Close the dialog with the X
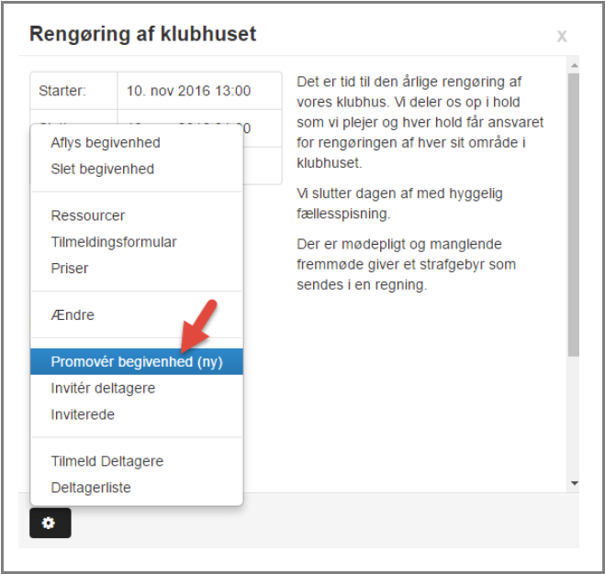Screen dimensions: 605x574 point(562,37)
